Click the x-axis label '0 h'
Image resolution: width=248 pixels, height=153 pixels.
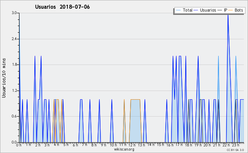pos(19,145)
